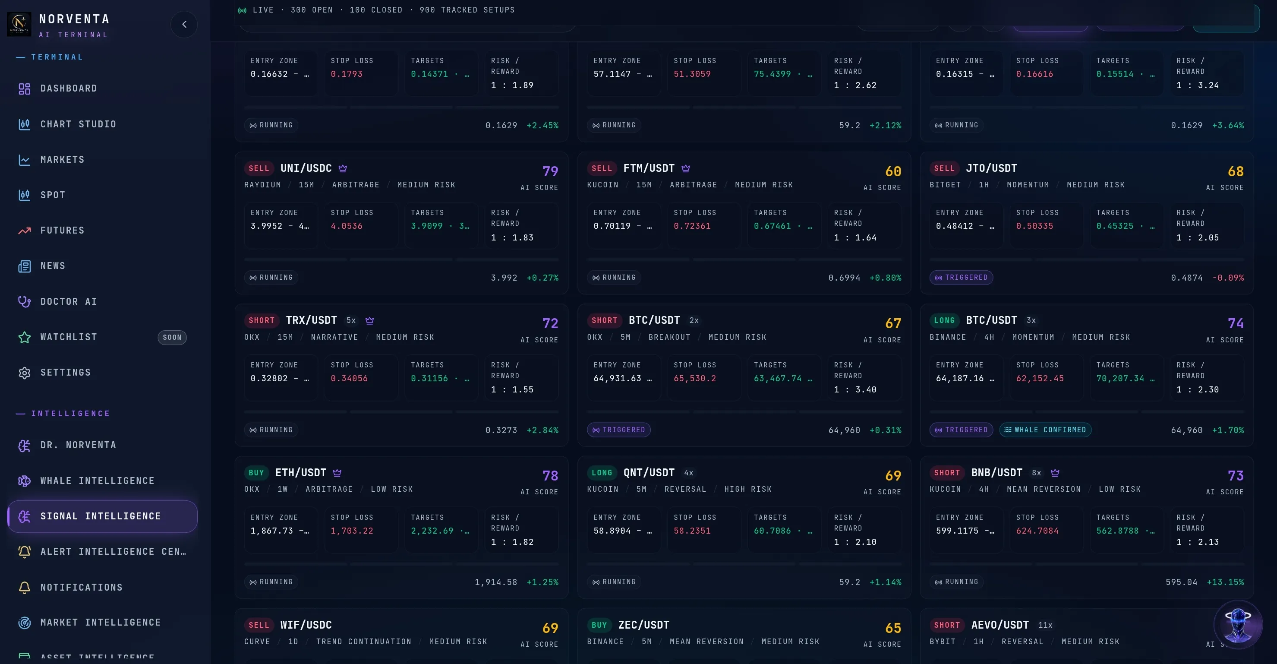1277x664 pixels.
Task: Click the News newspaper icon
Action: pos(24,266)
